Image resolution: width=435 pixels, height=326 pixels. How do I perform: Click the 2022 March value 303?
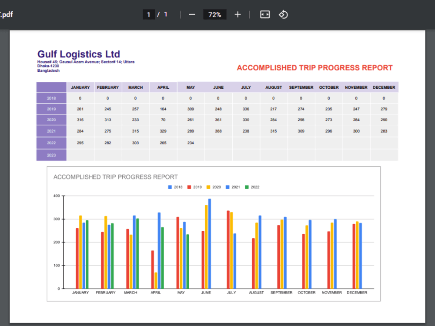coord(135,143)
